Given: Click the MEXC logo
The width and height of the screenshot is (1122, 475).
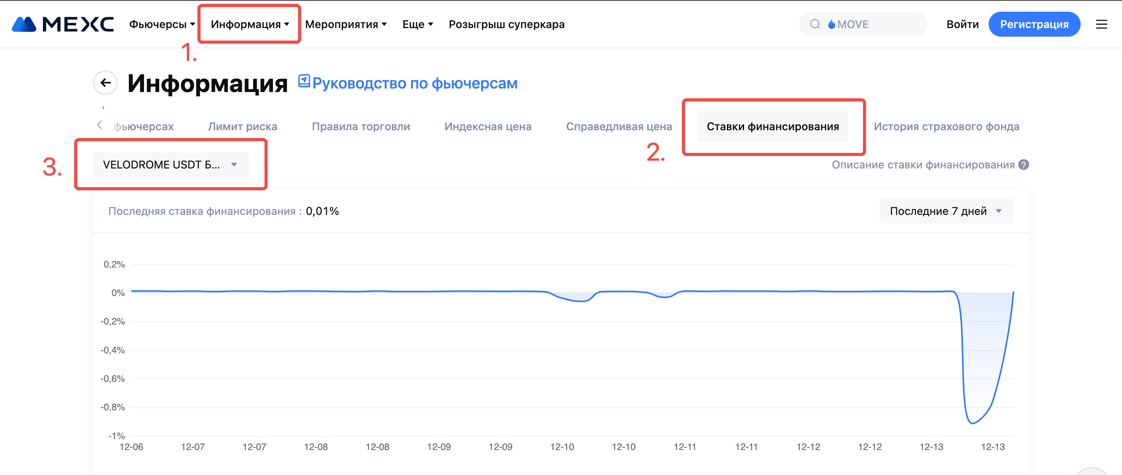Looking at the screenshot, I should coord(63,25).
